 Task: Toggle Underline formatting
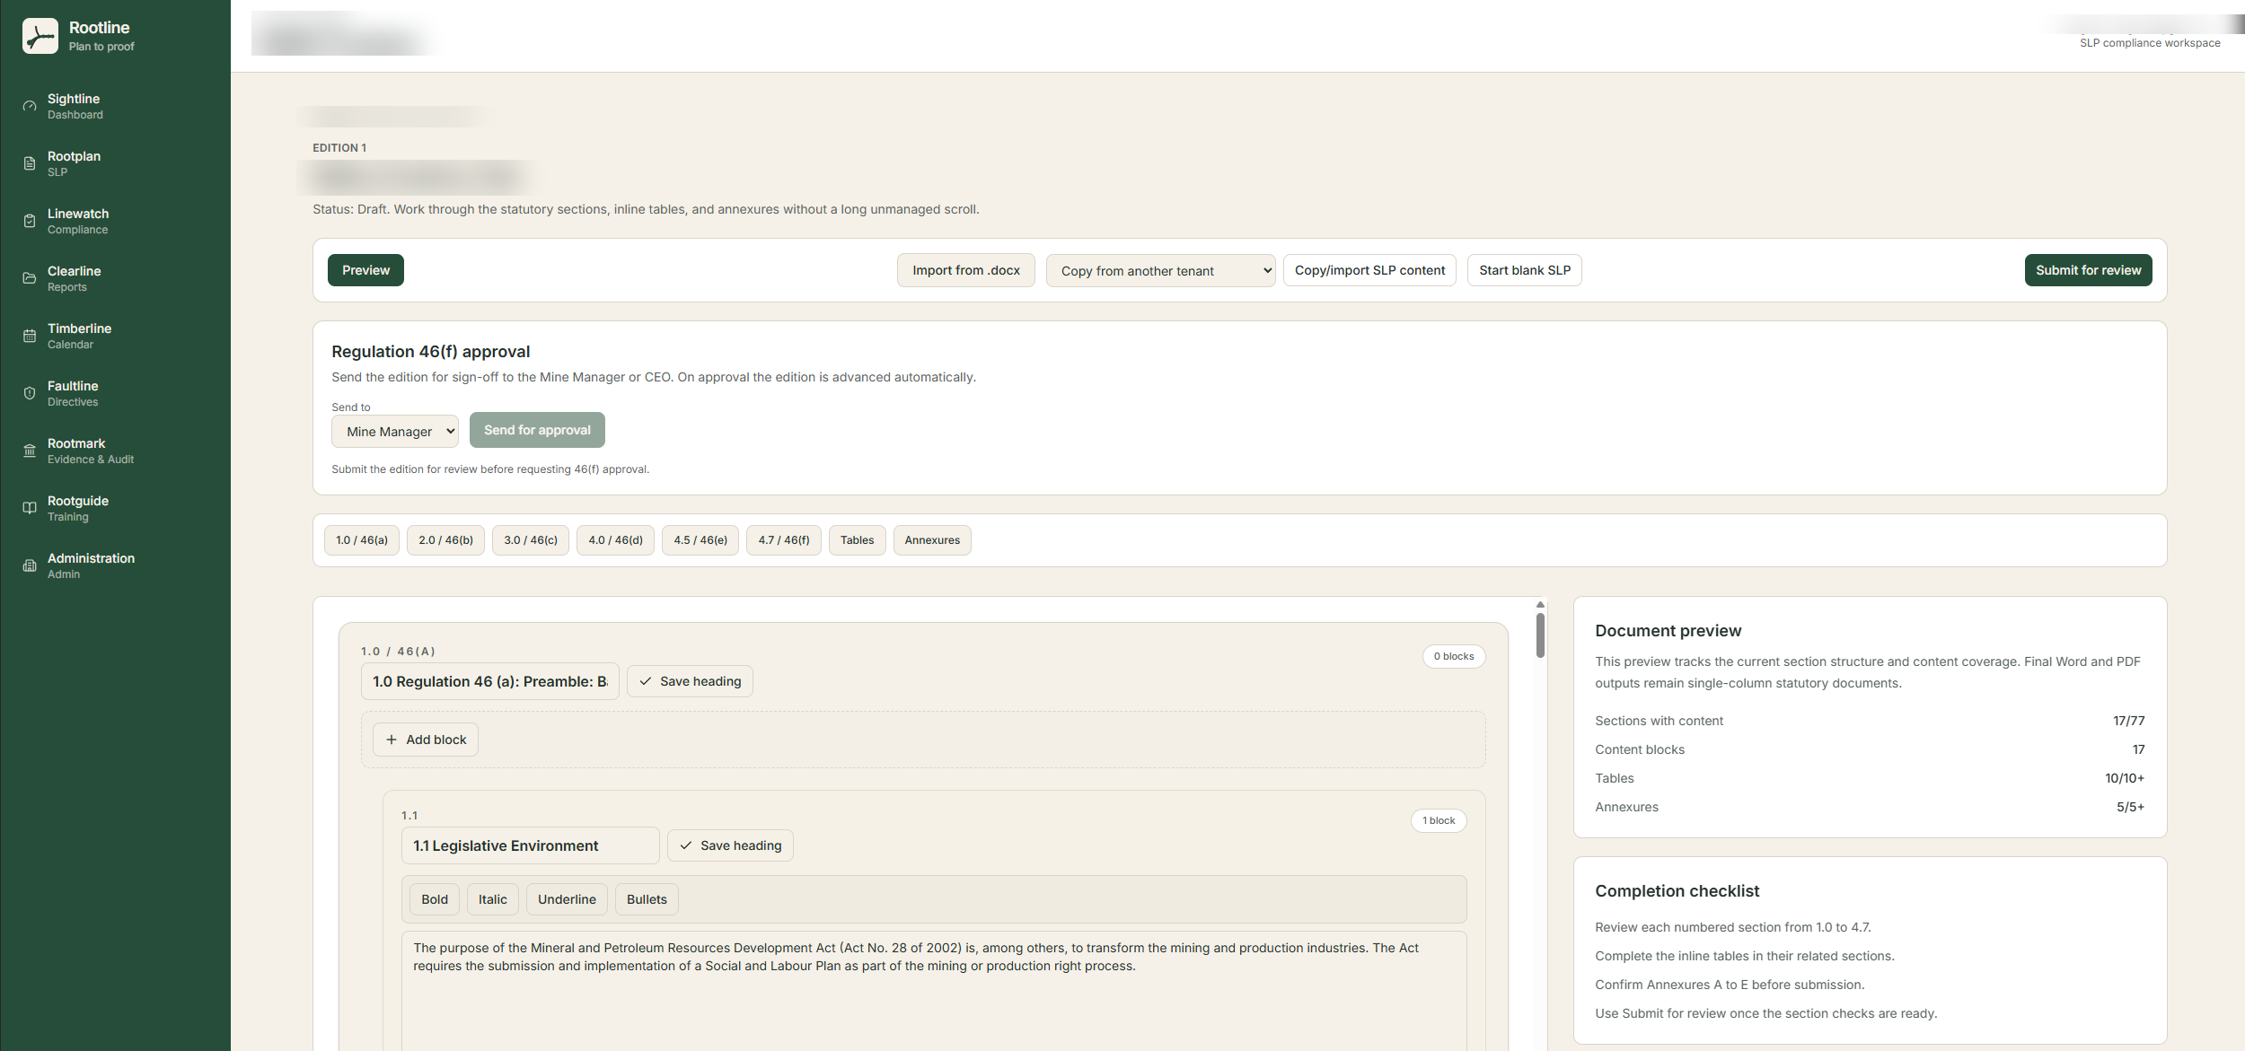(x=567, y=899)
